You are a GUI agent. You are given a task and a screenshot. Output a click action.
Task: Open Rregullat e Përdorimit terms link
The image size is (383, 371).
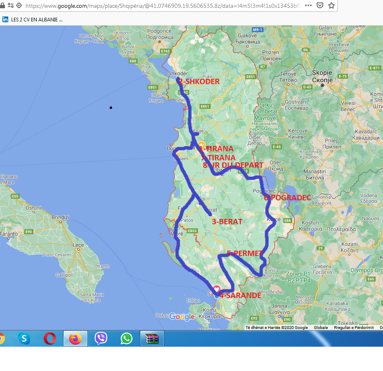[354, 328]
